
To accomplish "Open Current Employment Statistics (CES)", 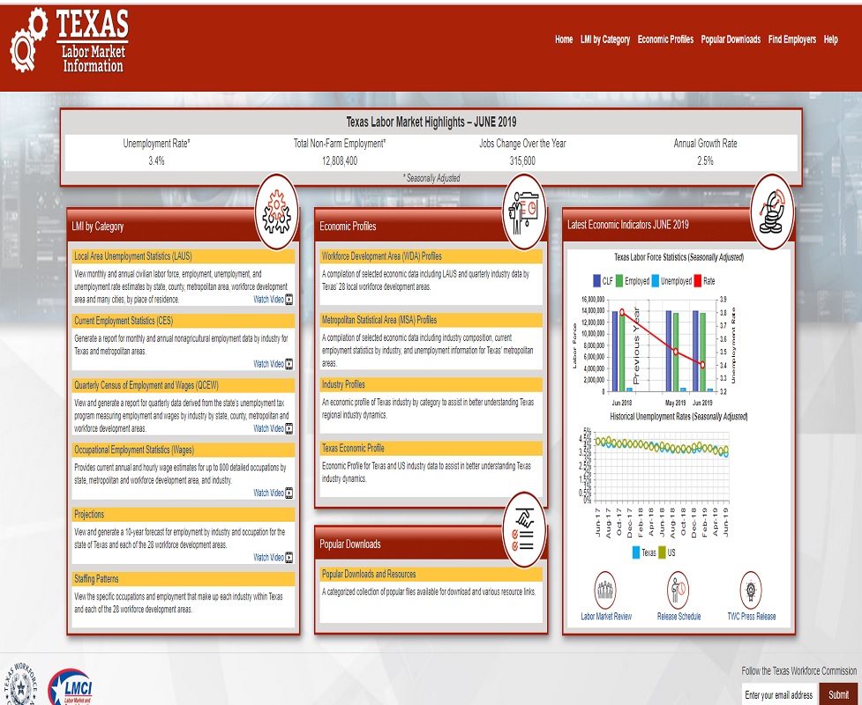I will click(124, 321).
